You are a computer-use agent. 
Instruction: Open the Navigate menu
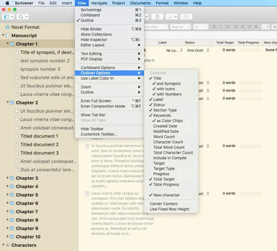[99, 3]
